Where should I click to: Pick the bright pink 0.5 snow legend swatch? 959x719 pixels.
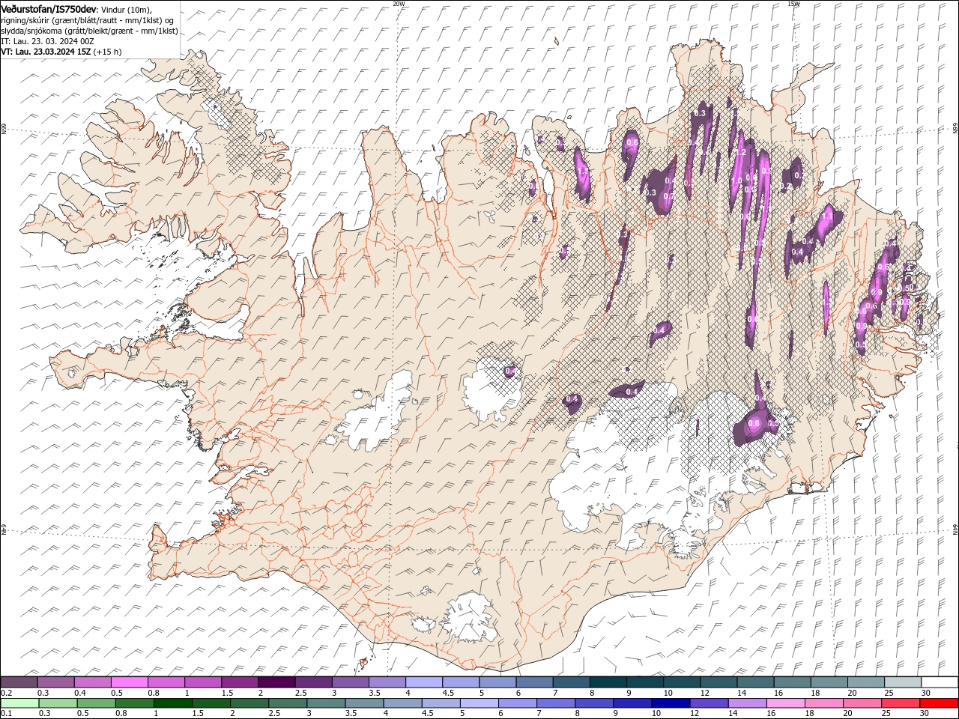point(129,682)
